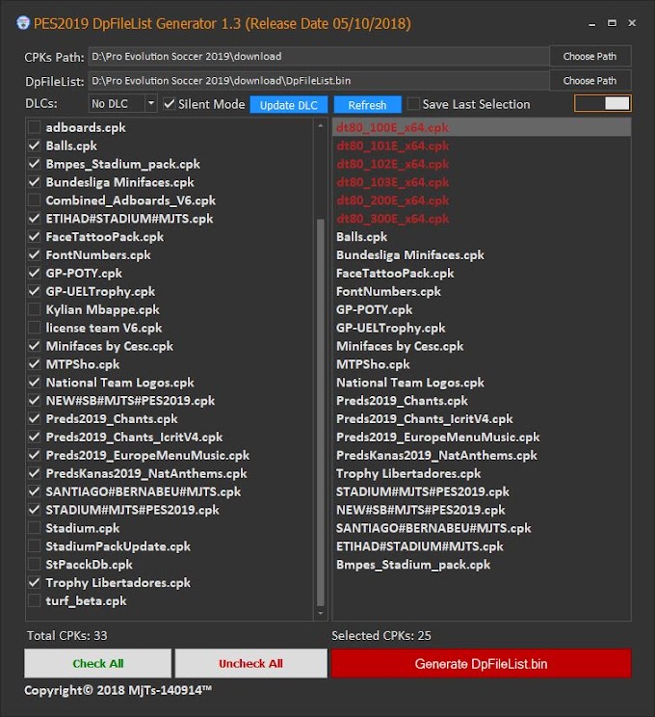The image size is (655, 717).
Task: Tick the license team V6.cpk checkbox
Action: tap(35, 328)
